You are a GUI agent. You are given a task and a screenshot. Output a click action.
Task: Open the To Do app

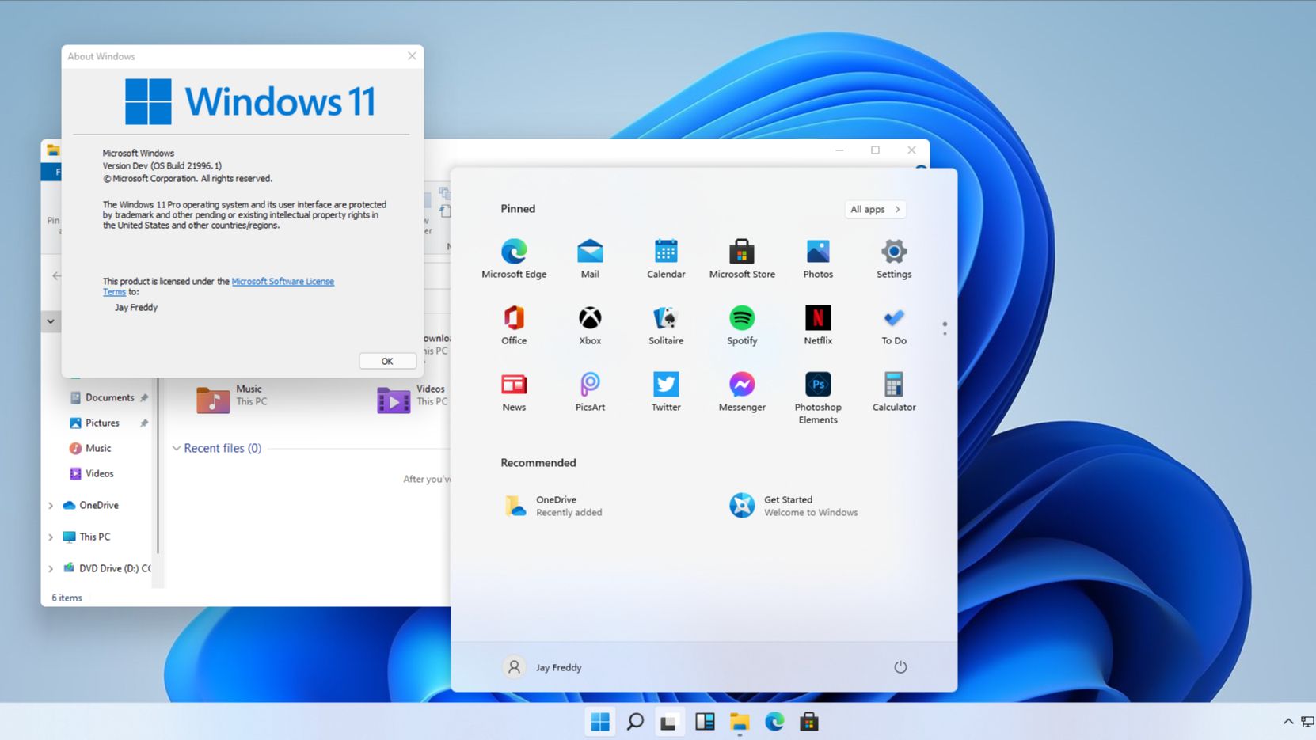tap(894, 325)
